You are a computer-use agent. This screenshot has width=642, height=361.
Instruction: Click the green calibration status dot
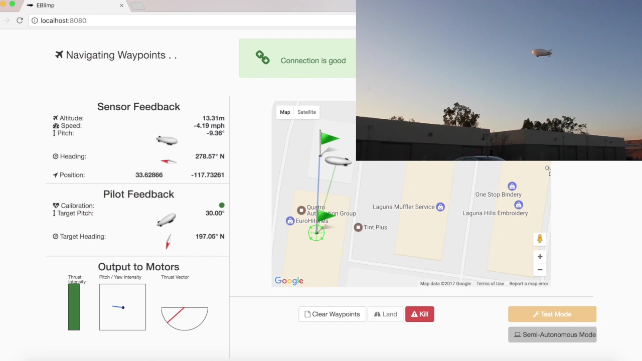(x=222, y=205)
